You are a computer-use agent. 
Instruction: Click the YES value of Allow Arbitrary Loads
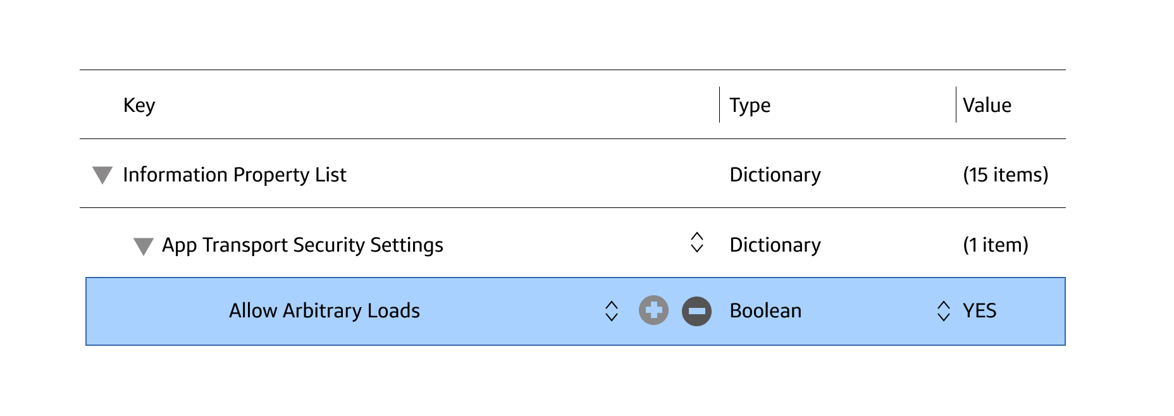point(979,311)
